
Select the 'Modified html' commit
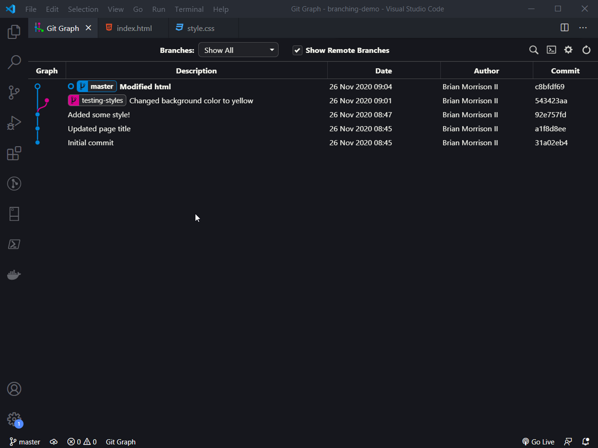(145, 87)
